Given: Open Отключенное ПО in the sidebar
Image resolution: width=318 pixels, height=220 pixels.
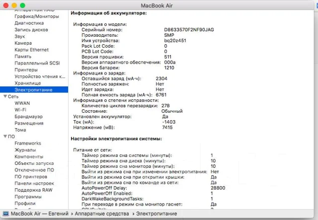Looking at the screenshot, I should click(34, 170).
